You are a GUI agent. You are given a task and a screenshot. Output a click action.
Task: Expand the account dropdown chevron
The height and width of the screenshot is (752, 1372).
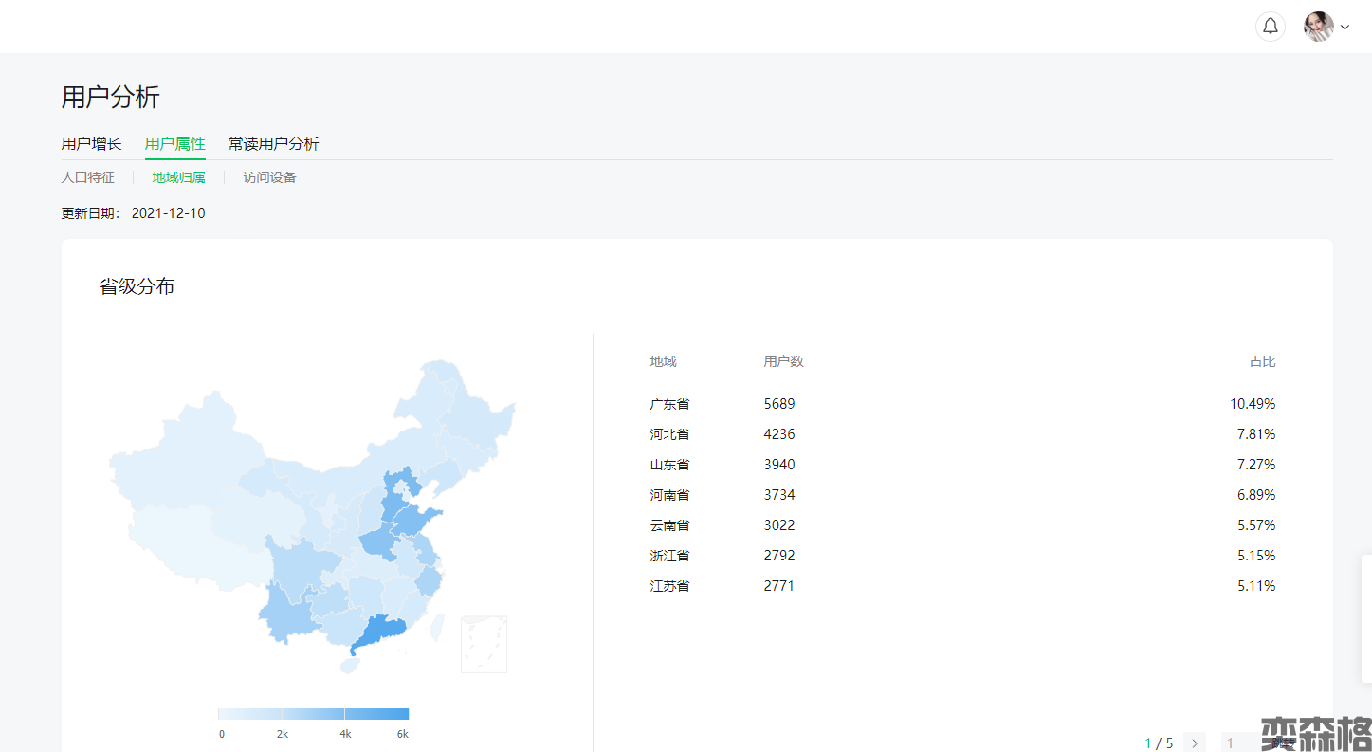coord(1345,28)
